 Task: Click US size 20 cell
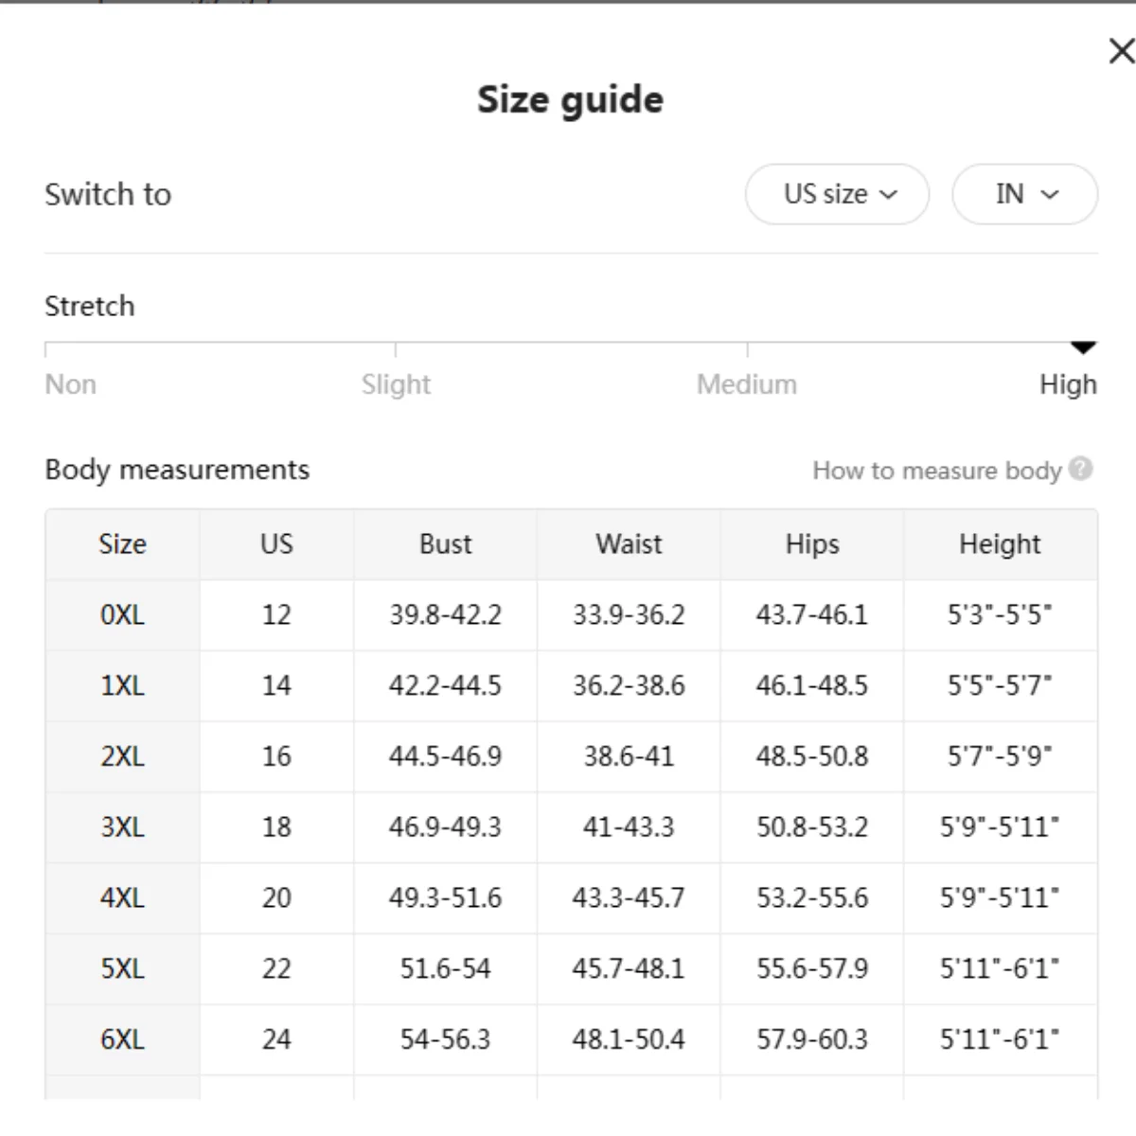coord(276,898)
